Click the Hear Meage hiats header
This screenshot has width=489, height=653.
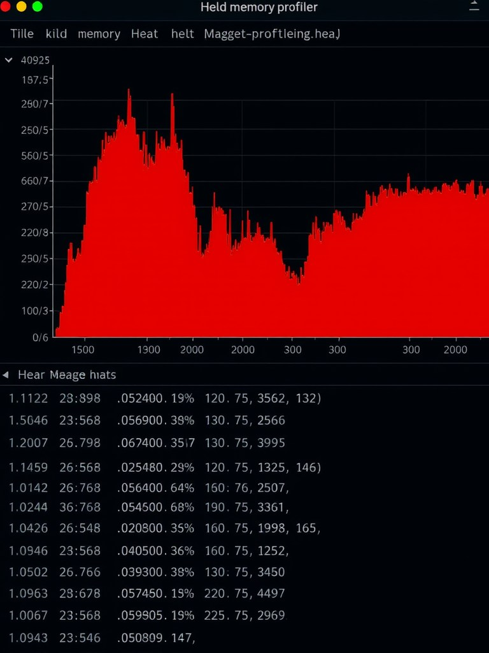click(67, 375)
